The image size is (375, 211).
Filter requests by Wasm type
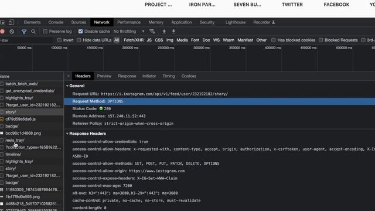(229, 40)
